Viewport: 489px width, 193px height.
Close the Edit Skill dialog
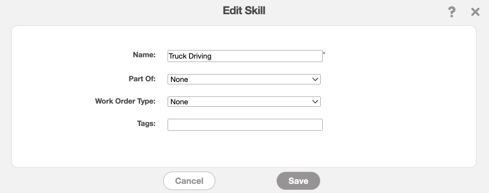475,12
